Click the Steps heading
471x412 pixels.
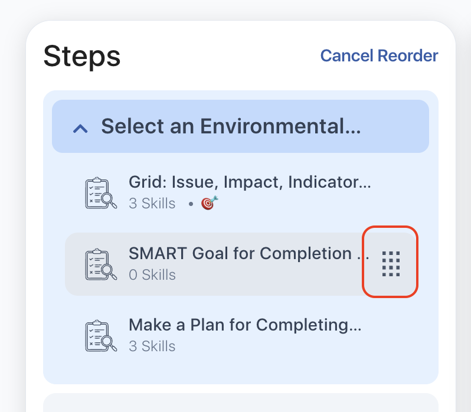click(x=82, y=56)
